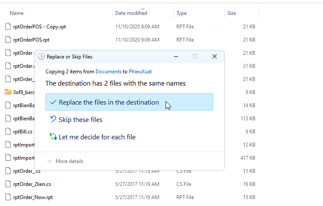Click the green checkmark replace icon

pos(53,103)
